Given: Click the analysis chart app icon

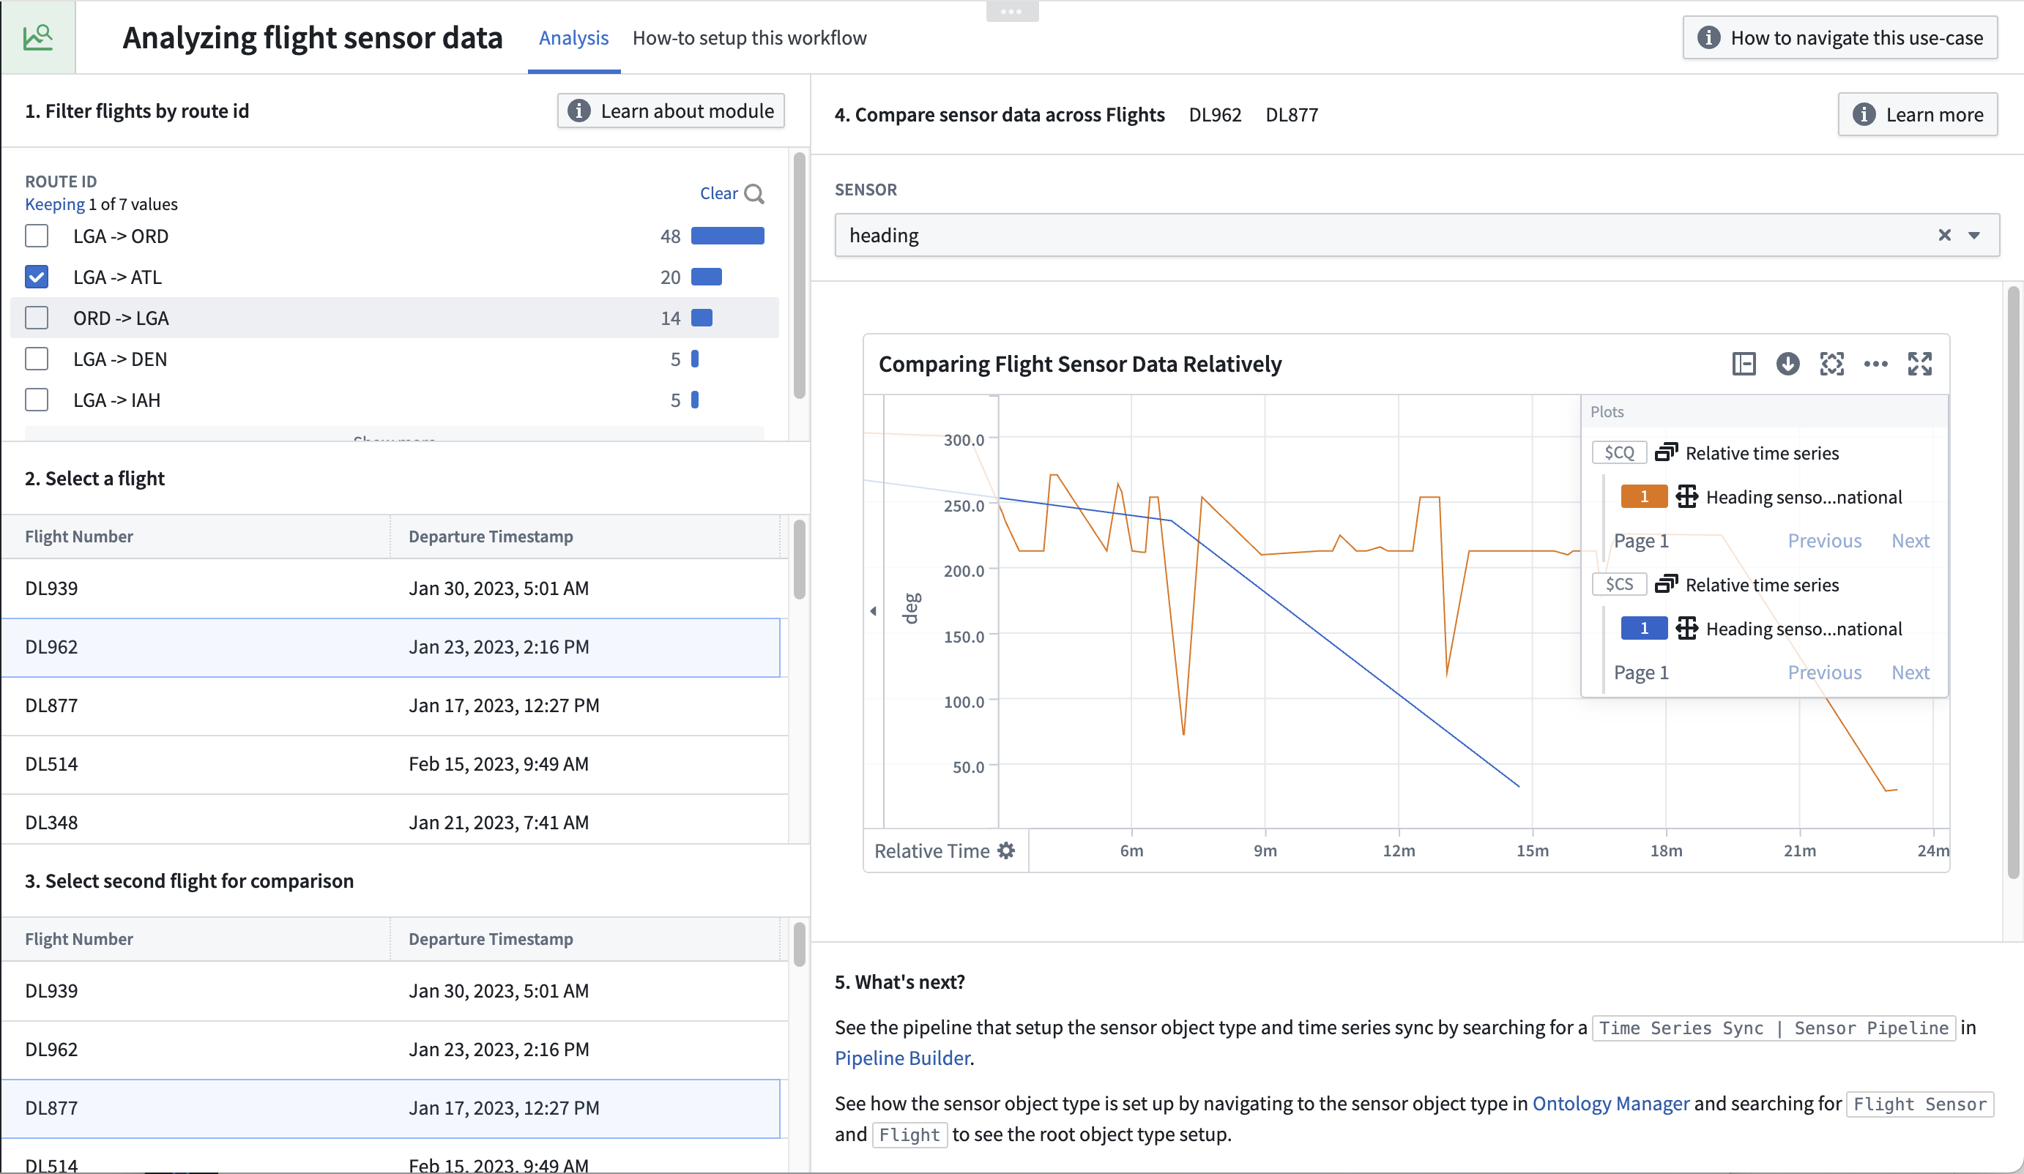Looking at the screenshot, I should coord(38,37).
